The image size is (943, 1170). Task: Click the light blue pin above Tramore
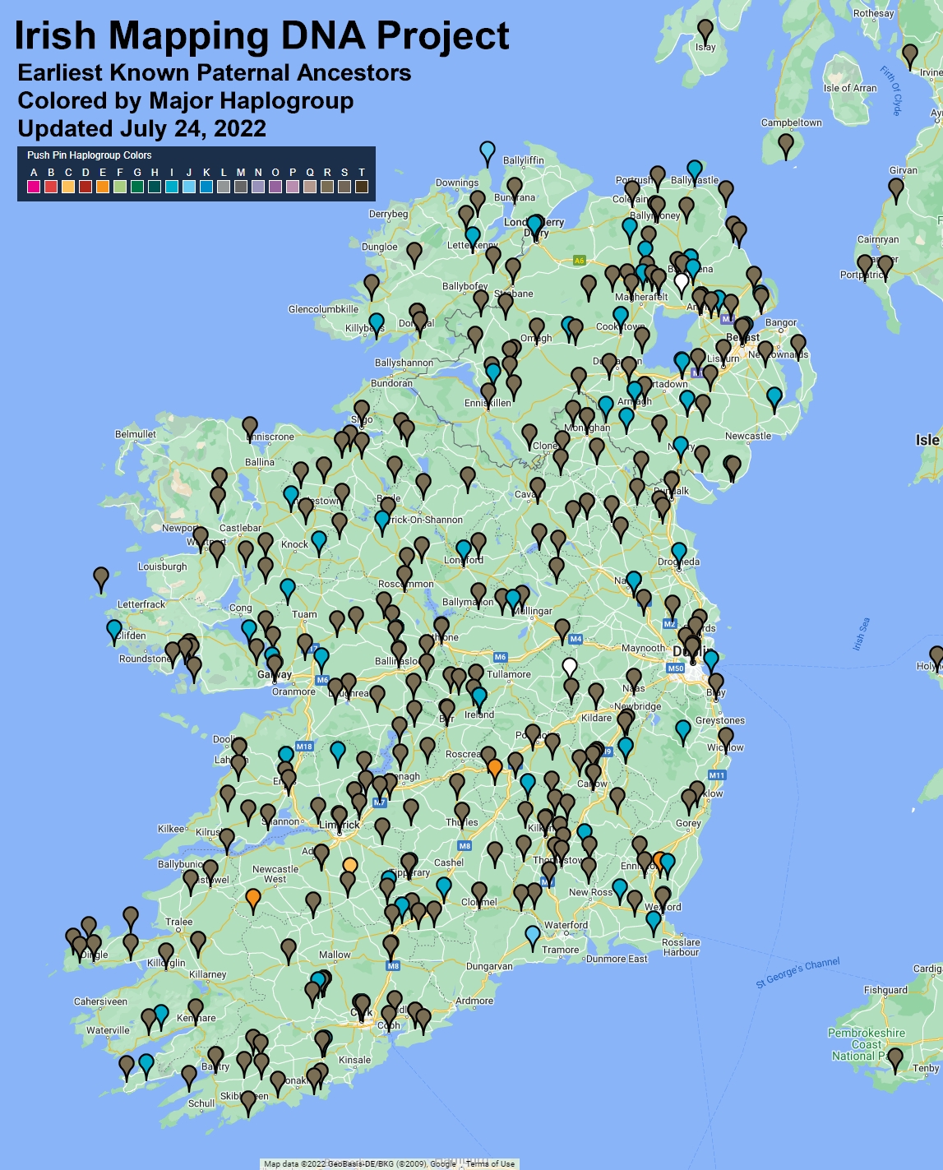click(x=533, y=934)
